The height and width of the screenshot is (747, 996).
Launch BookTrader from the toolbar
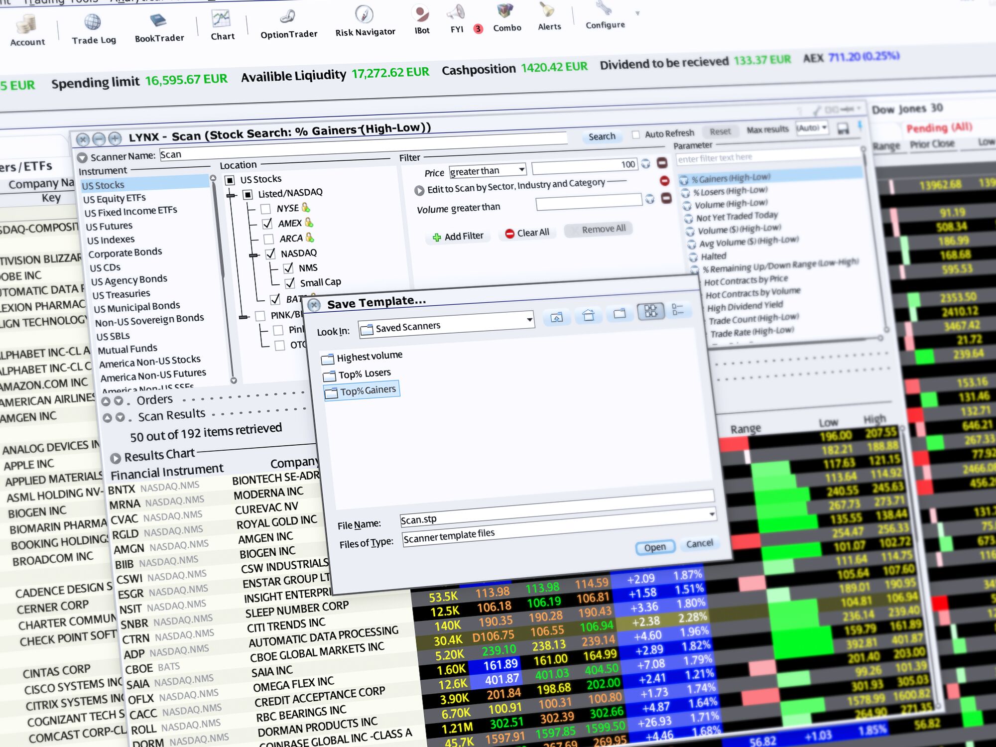pos(159,27)
